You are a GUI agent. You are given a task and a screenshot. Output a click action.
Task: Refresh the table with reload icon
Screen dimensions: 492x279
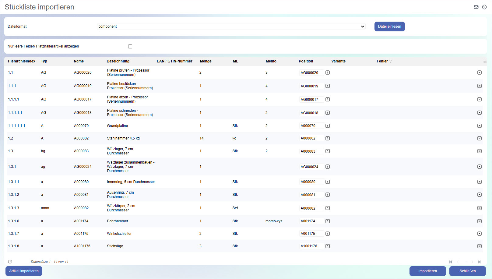[10, 262]
